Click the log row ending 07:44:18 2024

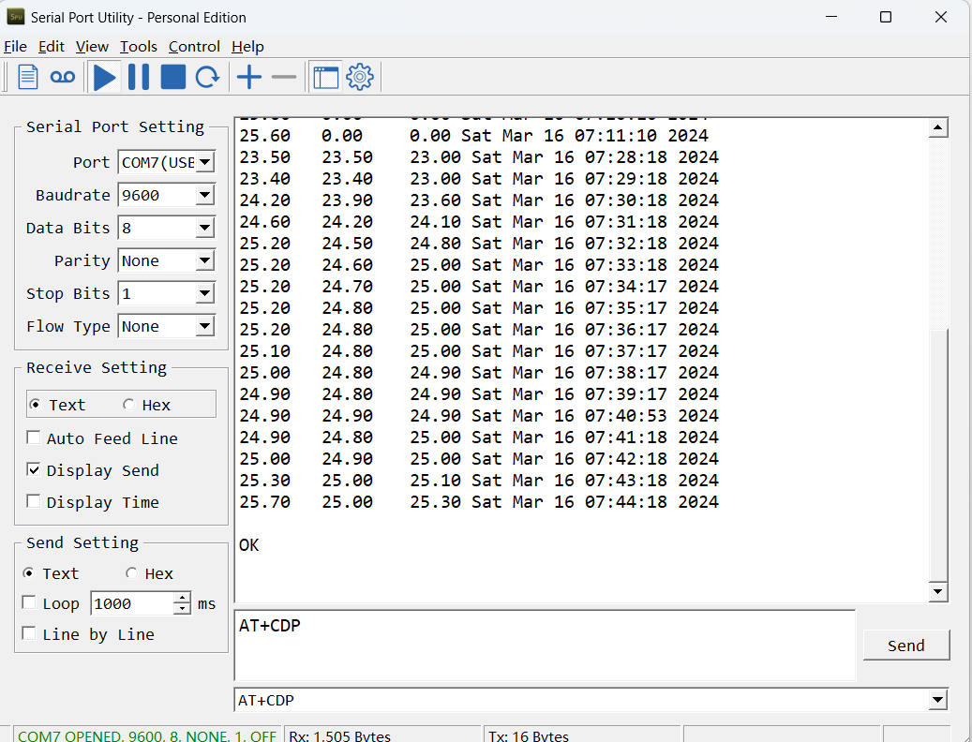click(x=479, y=501)
